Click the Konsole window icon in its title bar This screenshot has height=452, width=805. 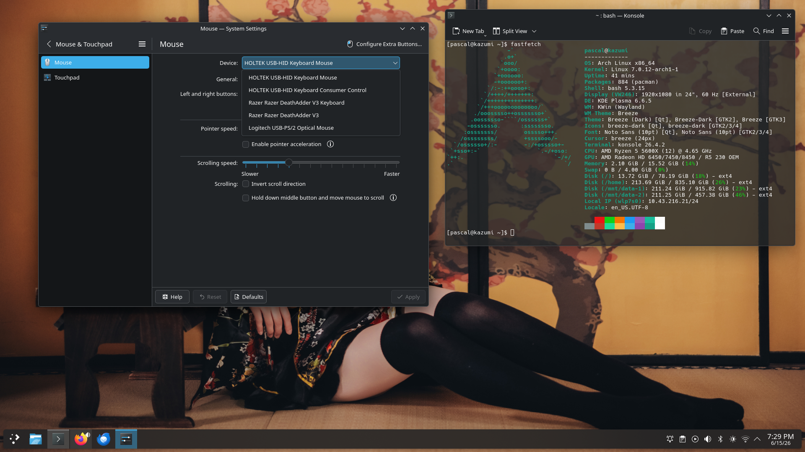tap(451, 15)
